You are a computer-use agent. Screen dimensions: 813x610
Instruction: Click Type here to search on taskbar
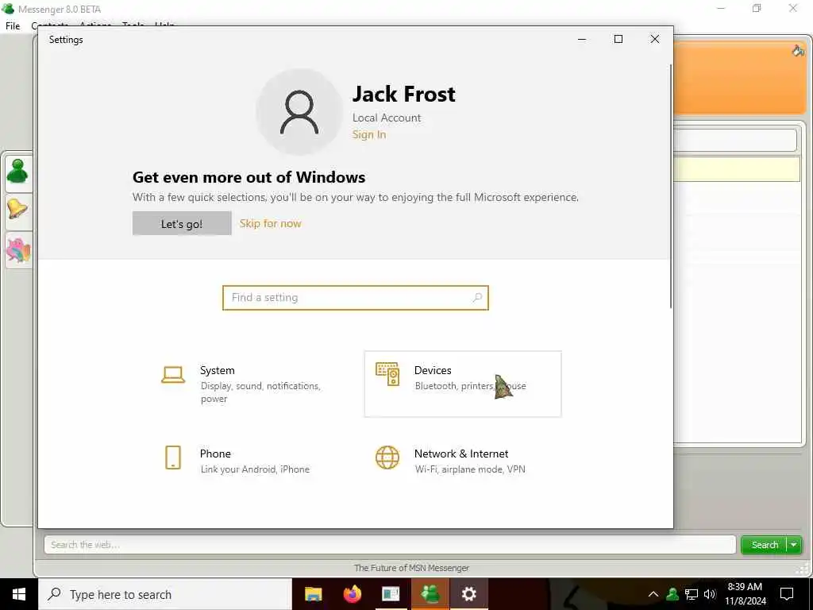[x=165, y=594]
